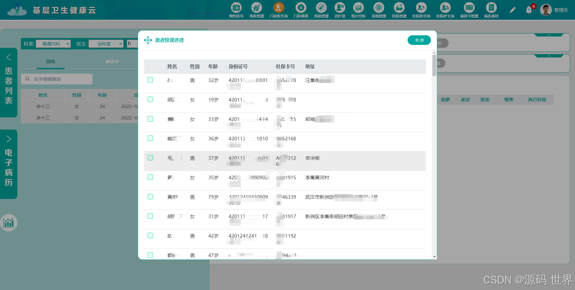Tick the checkbox for the 79岁 patient
This screenshot has height=290, width=575.
pos(150,197)
